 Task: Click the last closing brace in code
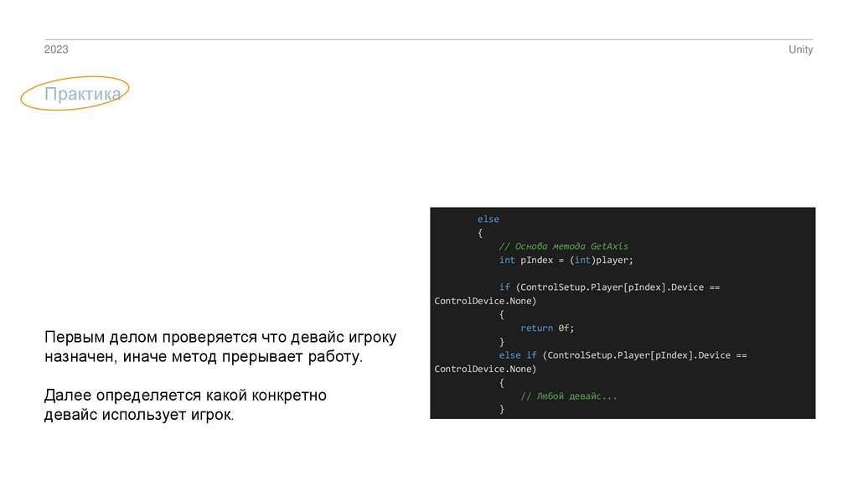point(502,409)
